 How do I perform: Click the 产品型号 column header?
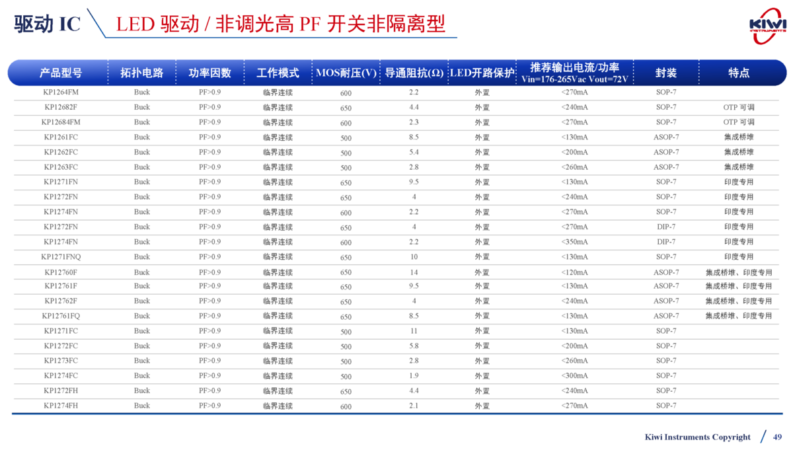[x=61, y=73]
